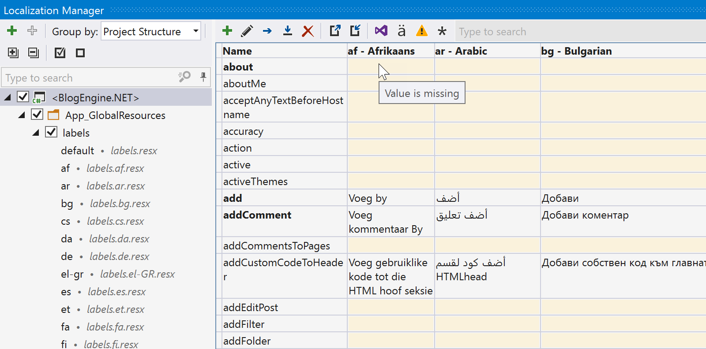Image resolution: width=706 pixels, height=349 pixels.
Task: Click the collapse all tree icon
Action: pyautogui.click(x=34, y=53)
